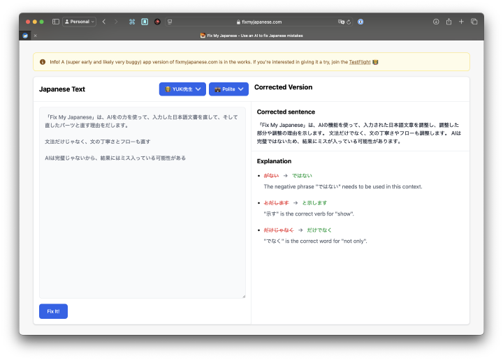The image size is (503, 360).
Task: Close the tab with the x icon
Action: 36,36
